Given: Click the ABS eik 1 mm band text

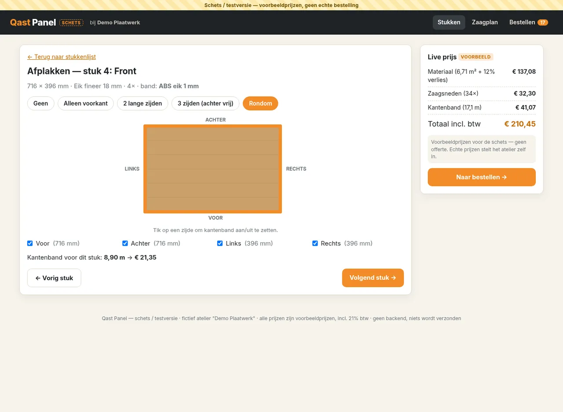Looking at the screenshot, I should [179, 86].
